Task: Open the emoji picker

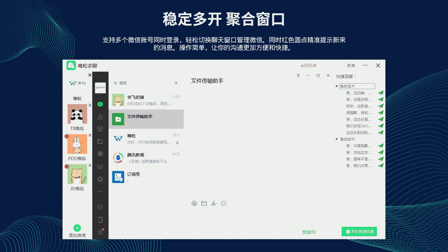Action: [194, 203]
